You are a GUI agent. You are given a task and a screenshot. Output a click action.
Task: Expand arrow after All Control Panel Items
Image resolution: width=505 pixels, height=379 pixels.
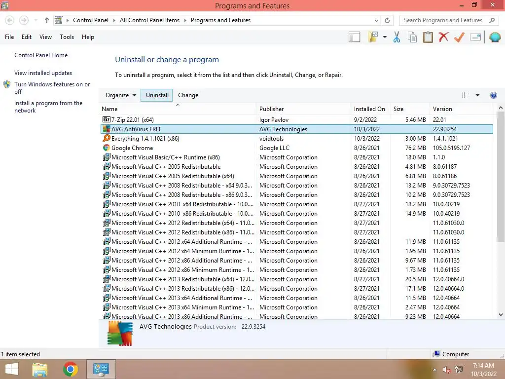pos(185,20)
